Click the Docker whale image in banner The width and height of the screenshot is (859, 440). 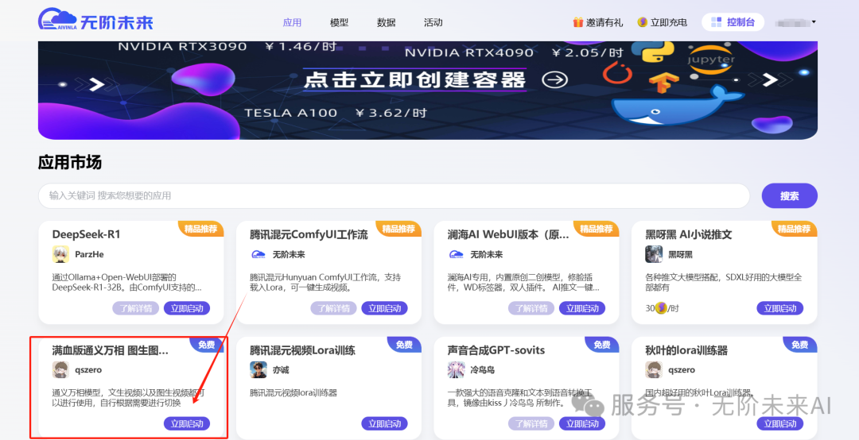(x=678, y=104)
